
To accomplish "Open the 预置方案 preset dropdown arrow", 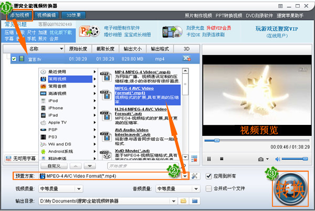I will [185, 176].
